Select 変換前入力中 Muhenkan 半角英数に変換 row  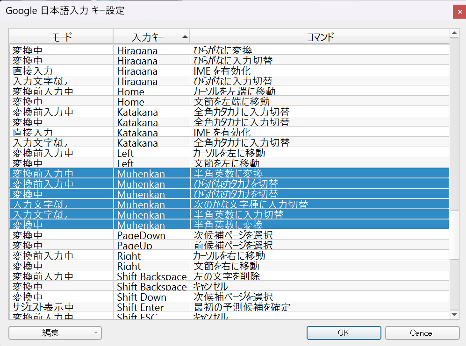click(229, 173)
